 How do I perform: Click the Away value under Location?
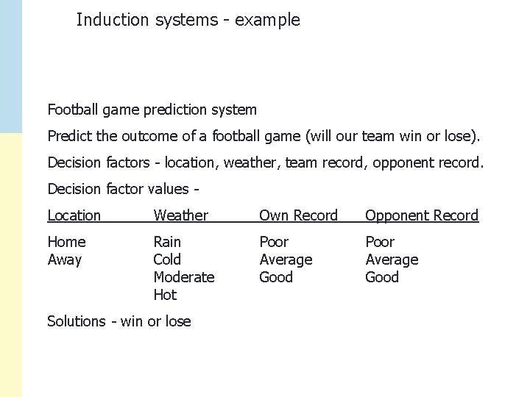click(65, 260)
